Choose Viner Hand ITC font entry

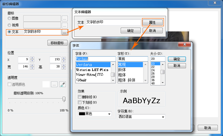click(x=90, y=75)
